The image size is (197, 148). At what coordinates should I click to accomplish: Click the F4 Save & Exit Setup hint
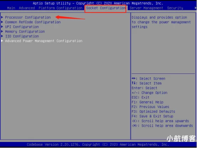(153, 116)
